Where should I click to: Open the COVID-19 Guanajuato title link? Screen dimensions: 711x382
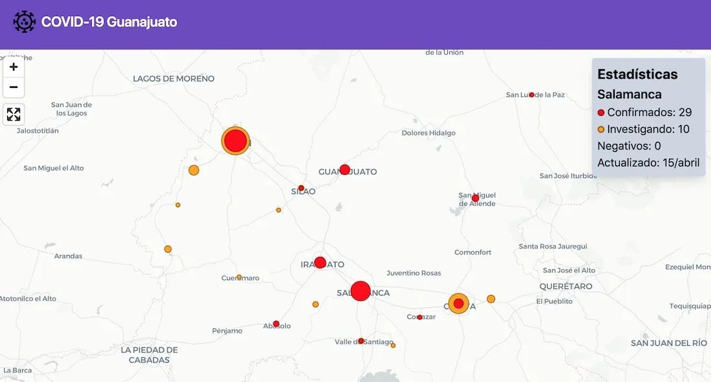pos(109,22)
